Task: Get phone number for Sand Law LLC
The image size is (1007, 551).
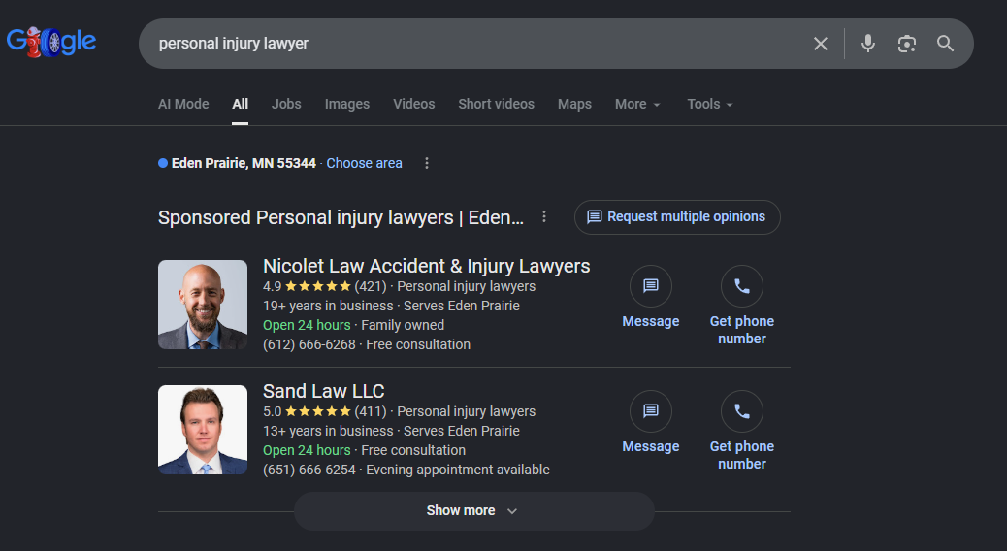Action: tap(742, 411)
